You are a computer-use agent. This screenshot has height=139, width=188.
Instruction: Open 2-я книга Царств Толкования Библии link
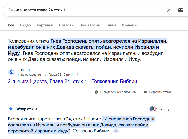point(72,81)
